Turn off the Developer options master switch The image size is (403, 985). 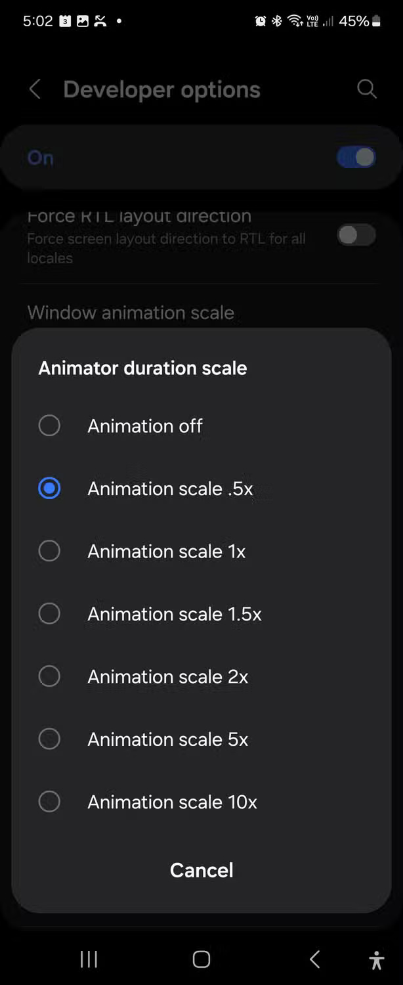click(x=355, y=157)
